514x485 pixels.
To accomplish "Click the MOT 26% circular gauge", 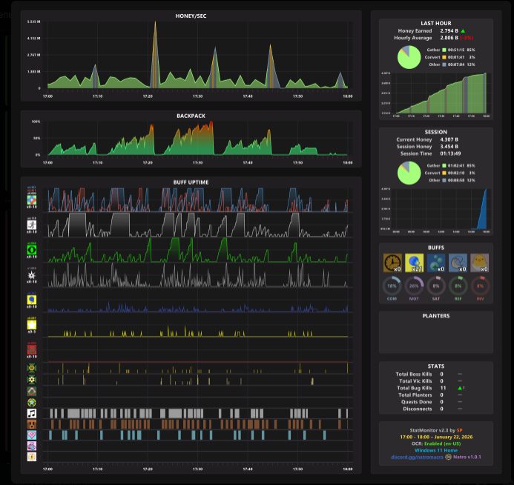I will click(x=414, y=286).
